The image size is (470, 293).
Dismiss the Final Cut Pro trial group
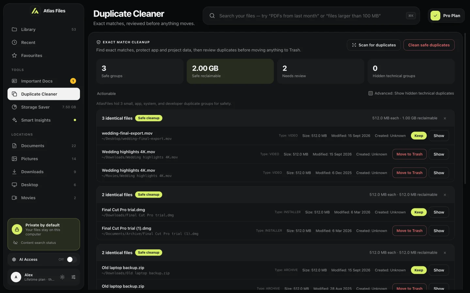tap(445, 195)
